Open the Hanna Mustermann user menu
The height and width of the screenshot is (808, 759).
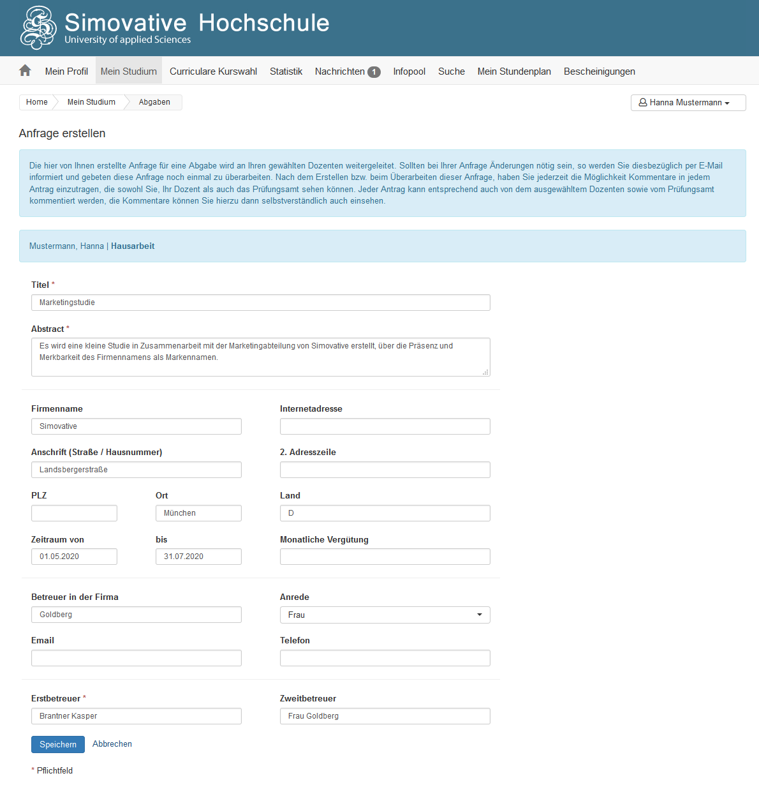click(x=688, y=103)
